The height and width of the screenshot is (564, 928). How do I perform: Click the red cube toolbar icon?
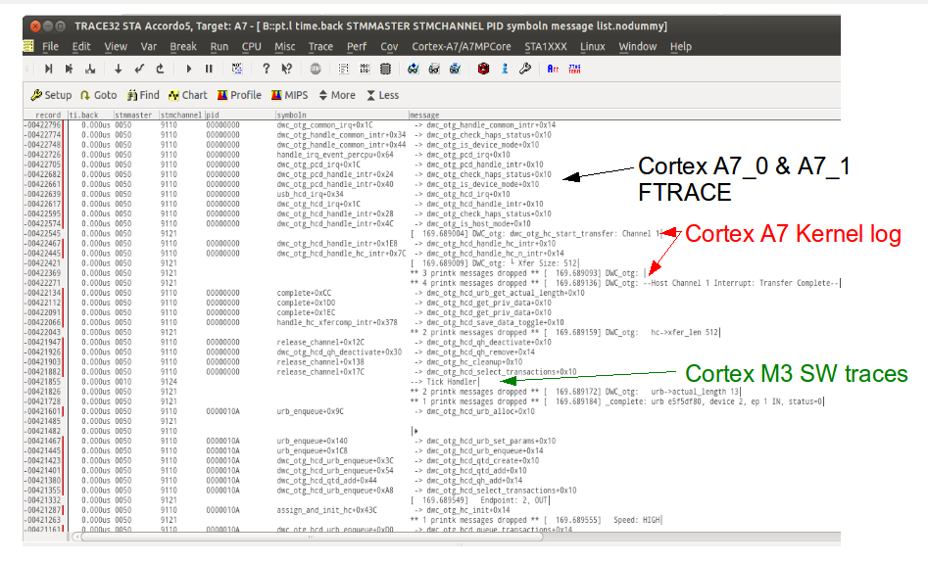(482, 69)
